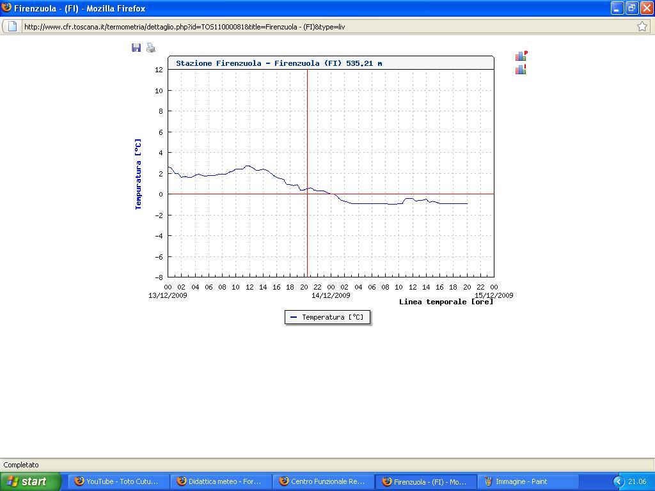Open the Windows start menu
The width and height of the screenshot is (655, 491).
[x=30, y=481]
